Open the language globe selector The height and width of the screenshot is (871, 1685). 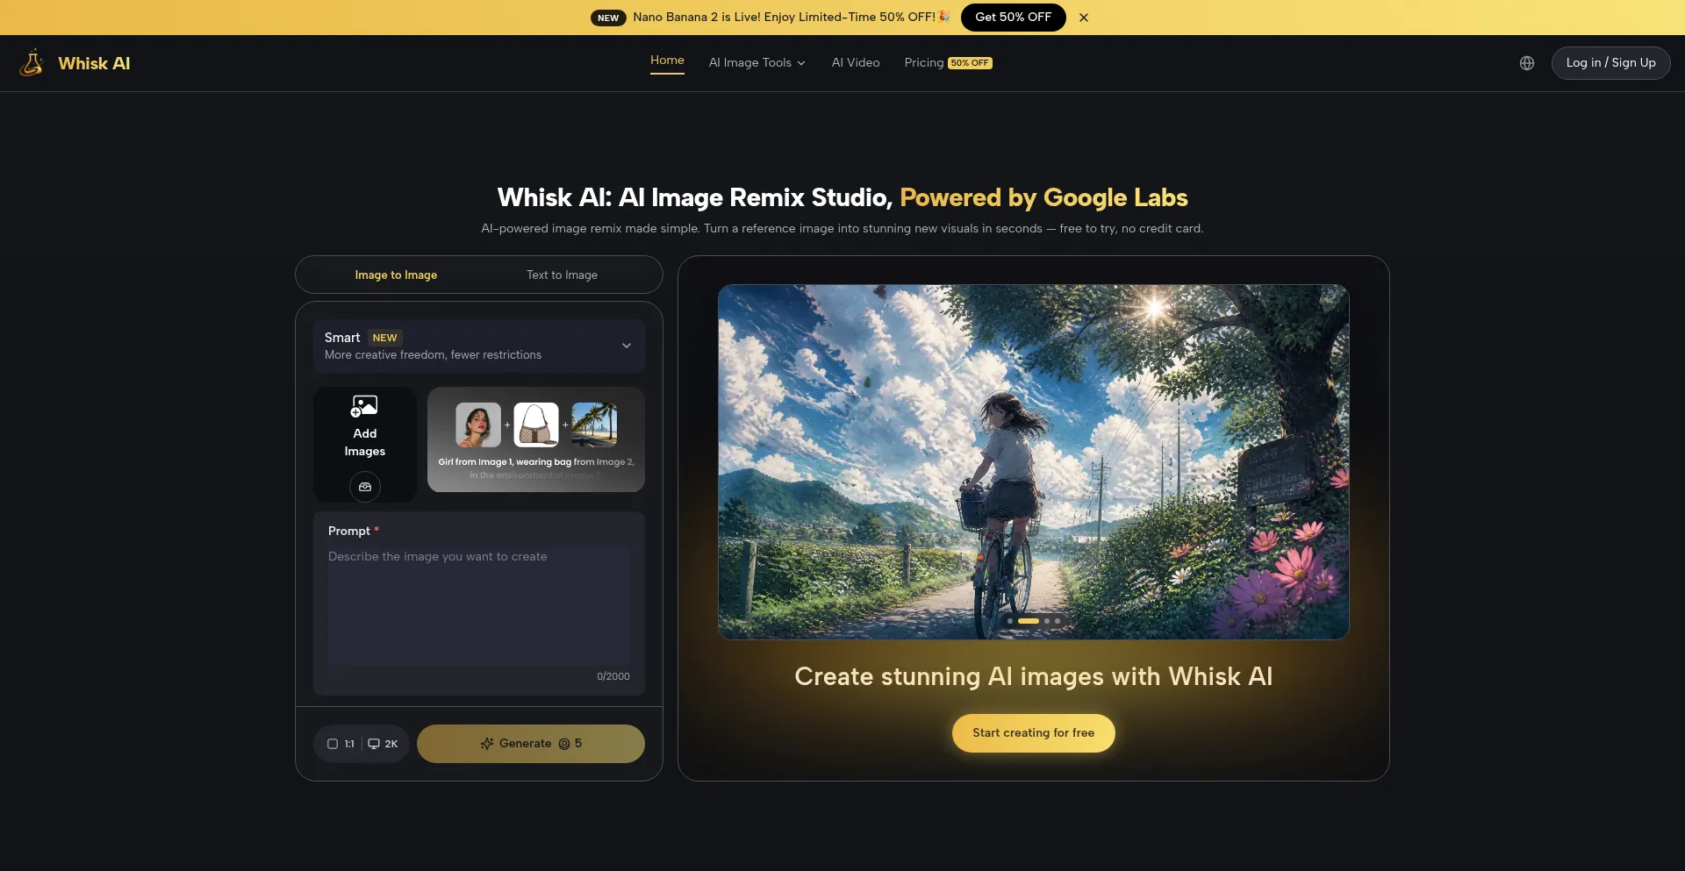pos(1527,63)
